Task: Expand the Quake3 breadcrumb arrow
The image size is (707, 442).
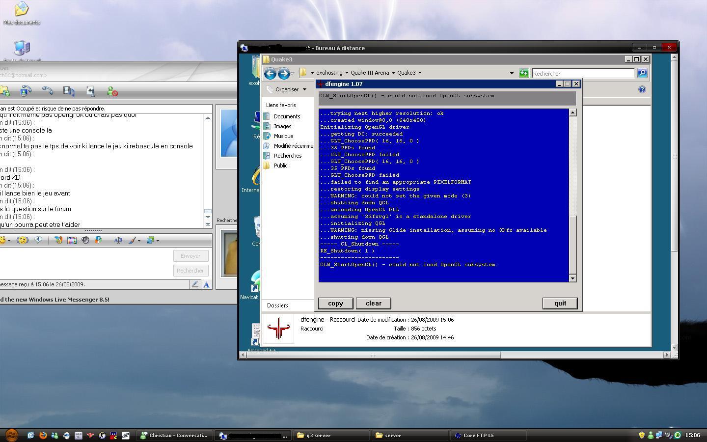Action: (420, 73)
